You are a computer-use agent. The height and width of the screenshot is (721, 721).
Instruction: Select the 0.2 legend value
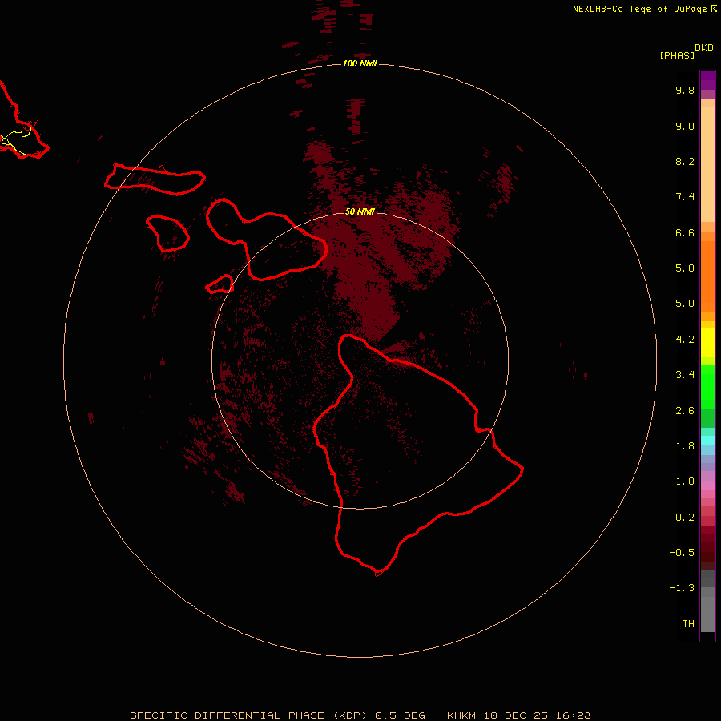(685, 518)
